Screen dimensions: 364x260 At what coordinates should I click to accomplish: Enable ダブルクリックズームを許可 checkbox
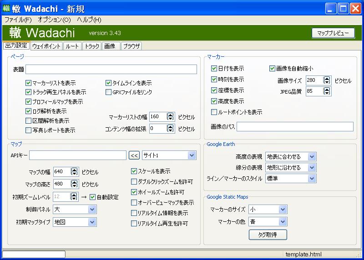(134, 182)
